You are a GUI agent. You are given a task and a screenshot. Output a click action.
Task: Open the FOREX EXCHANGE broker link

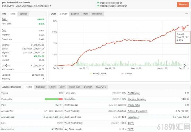(x=24, y=6)
